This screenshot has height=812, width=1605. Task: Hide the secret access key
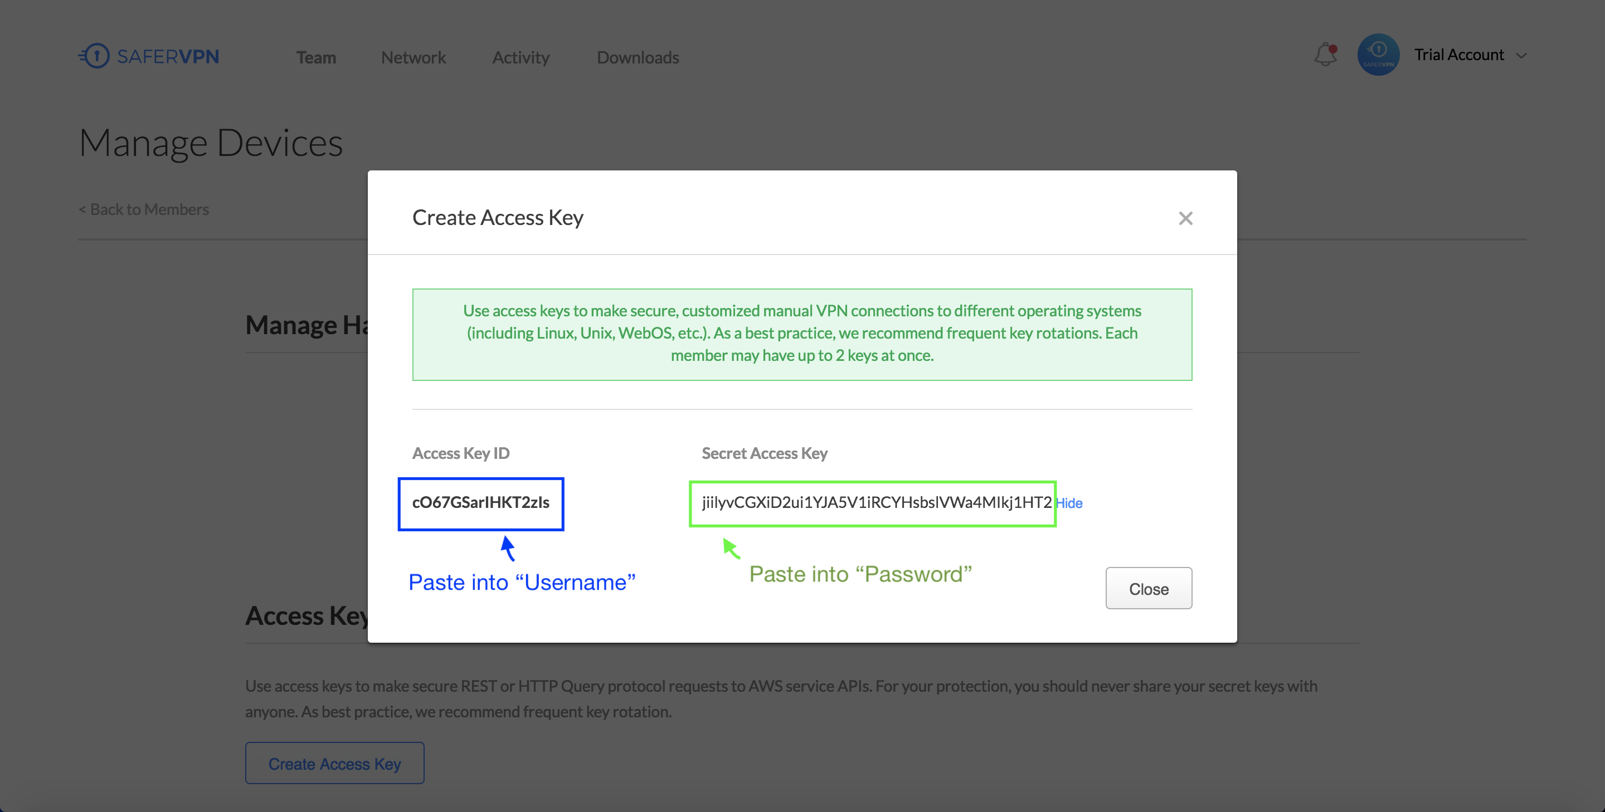click(1069, 503)
